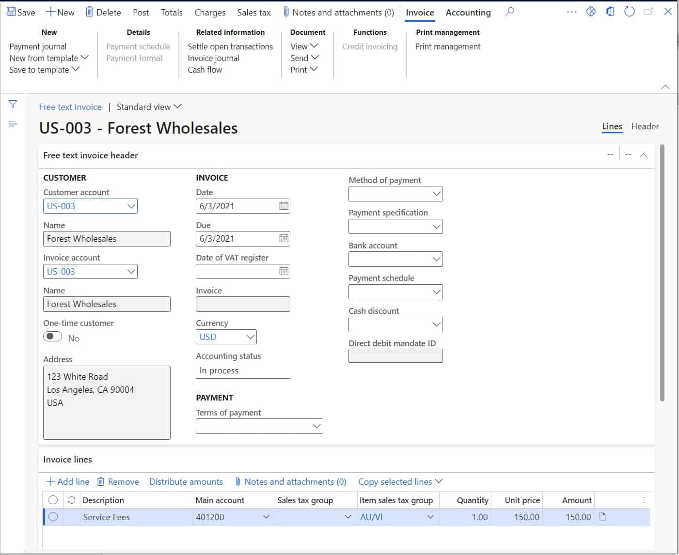Image resolution: width=679 pixels, height=555 pixels.
Task: Collapse the action pane ribbon chevron
Action: (x=665, y=87)
